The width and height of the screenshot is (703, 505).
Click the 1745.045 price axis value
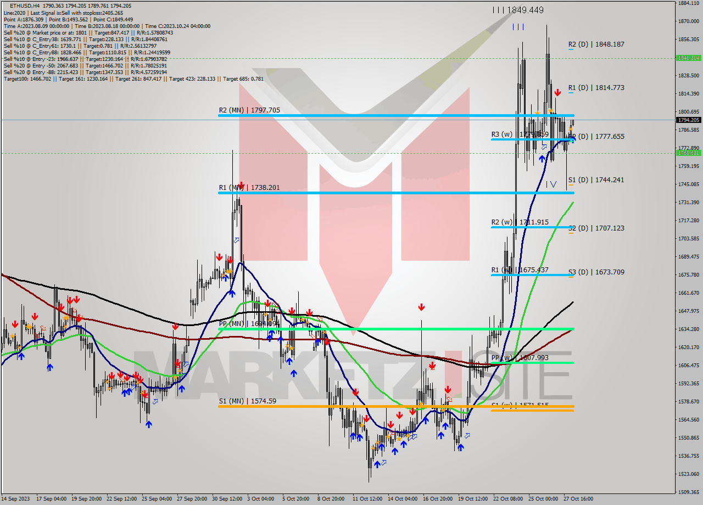click(688, 184)
